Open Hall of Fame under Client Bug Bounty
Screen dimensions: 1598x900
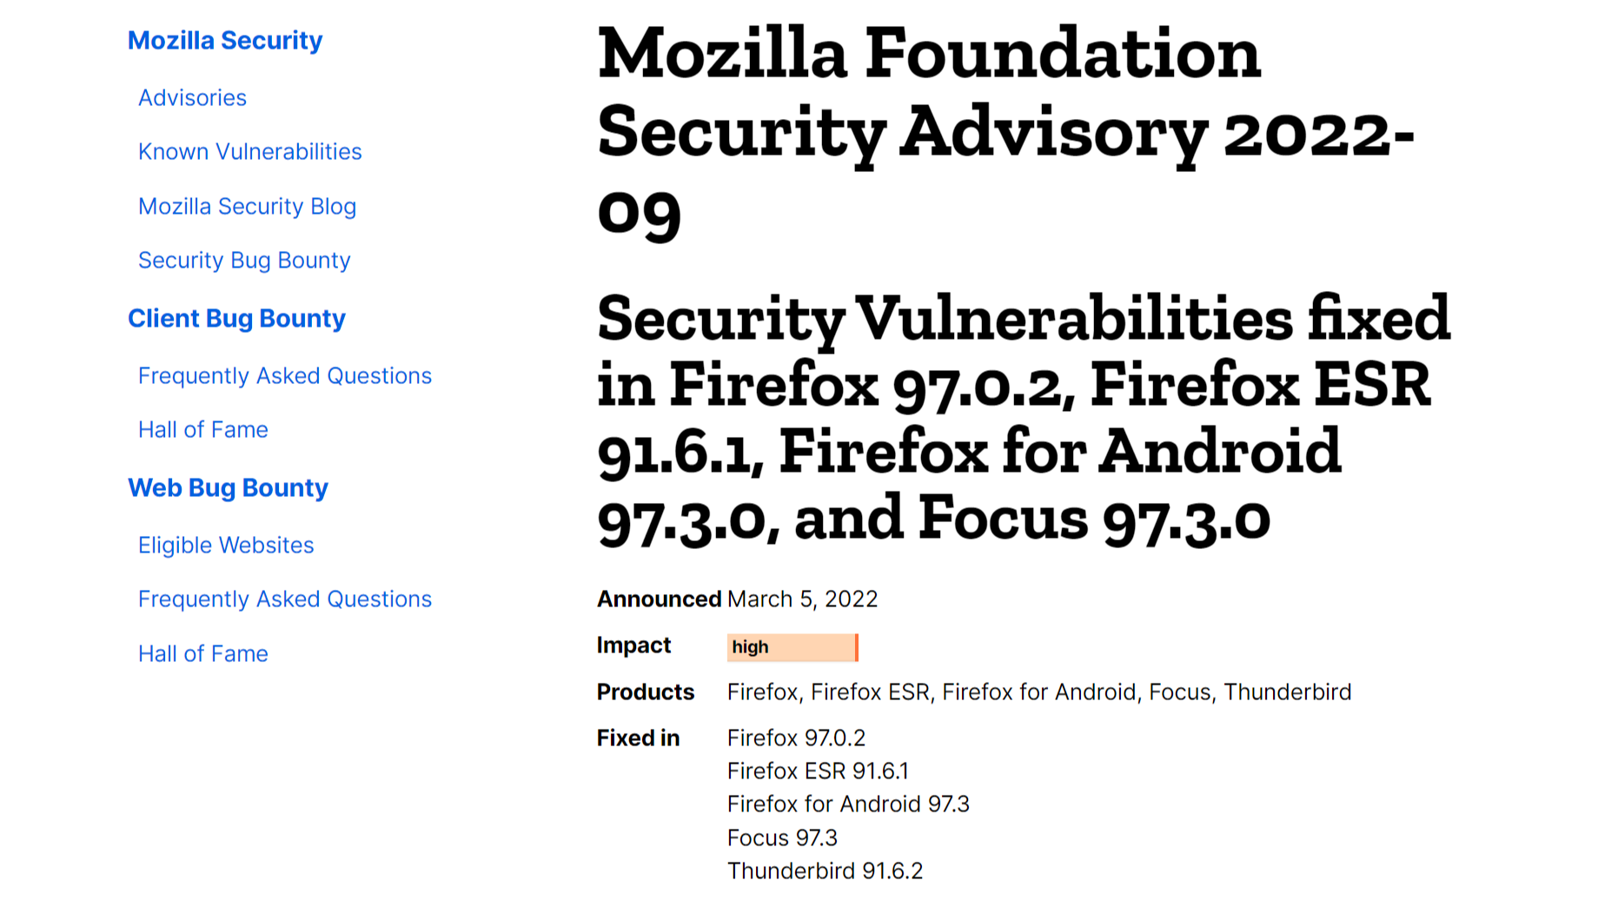click(202, 429)
